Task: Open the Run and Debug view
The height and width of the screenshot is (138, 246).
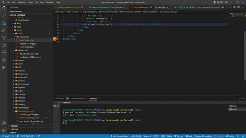Action: 3,30
